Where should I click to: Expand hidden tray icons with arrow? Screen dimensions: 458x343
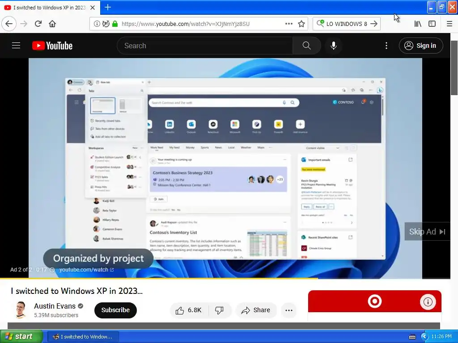(x=424, y=337)
